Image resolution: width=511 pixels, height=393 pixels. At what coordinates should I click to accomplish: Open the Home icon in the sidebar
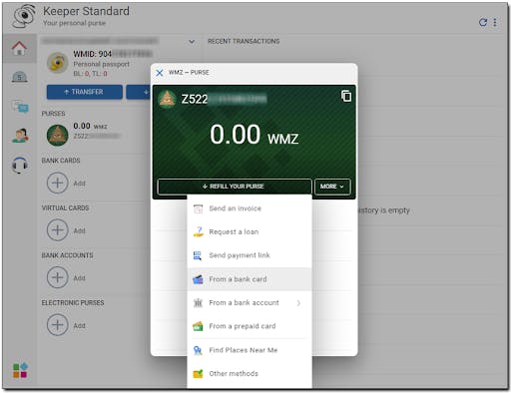(19, 48)
